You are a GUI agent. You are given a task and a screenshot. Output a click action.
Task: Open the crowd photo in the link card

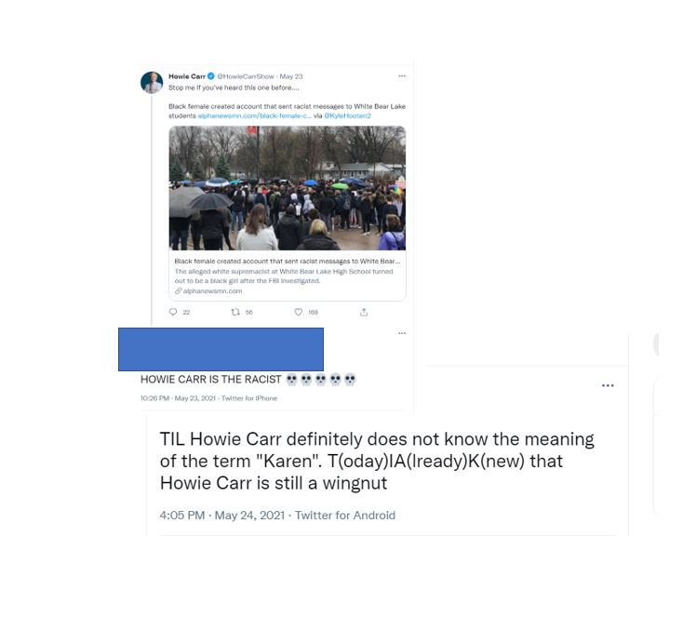288,188
